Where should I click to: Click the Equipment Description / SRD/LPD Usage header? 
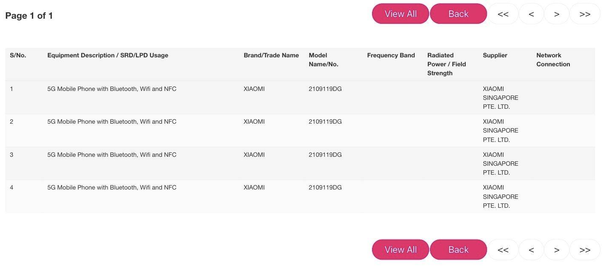click(x=108, y=55)
